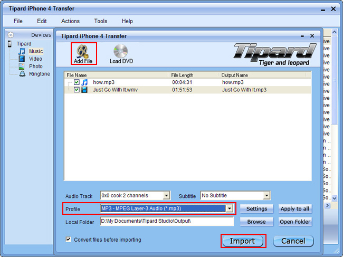Select Video in the device tree

pyautogui.click(x=35, y=59)
